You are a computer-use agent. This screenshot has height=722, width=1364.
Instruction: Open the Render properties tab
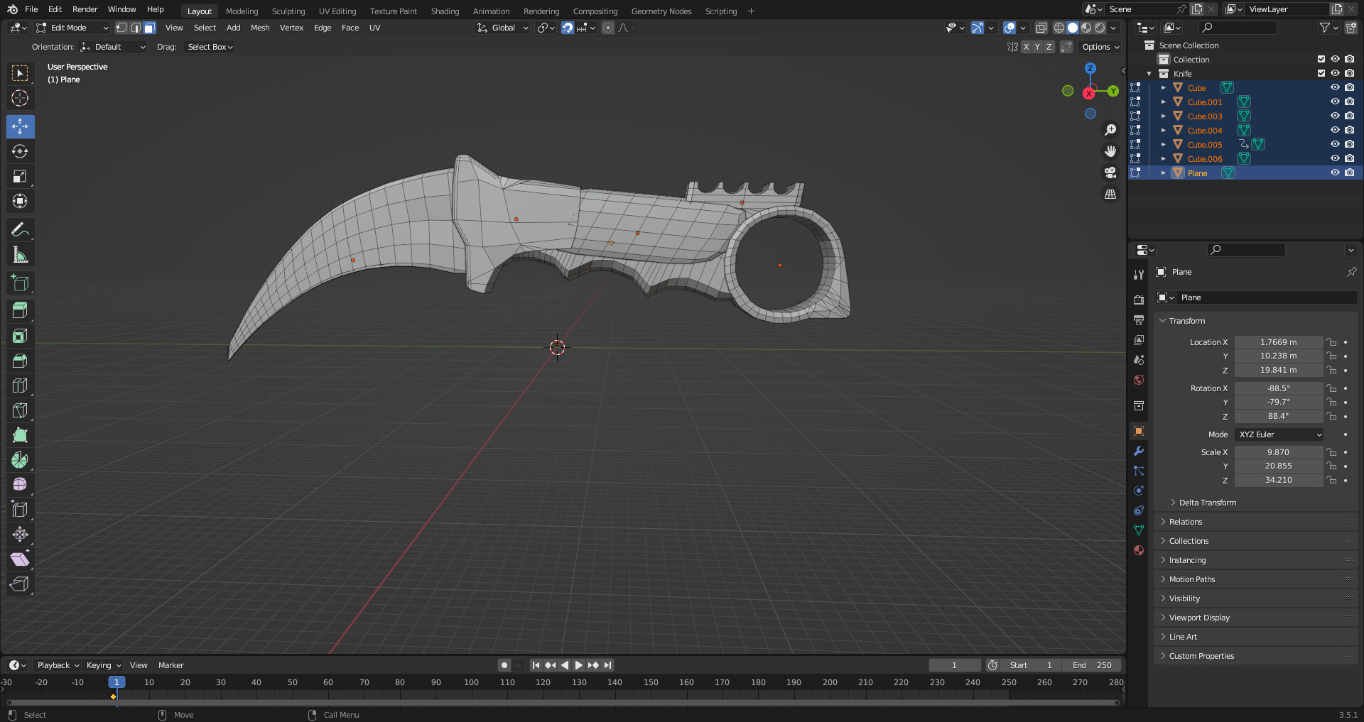point(1139,299)
